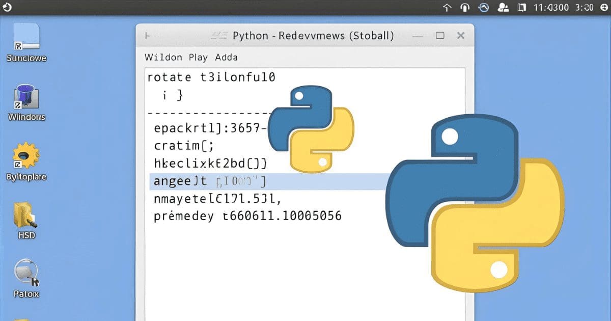The image size is (611, 321).
Task: Click the users icon in system tray
Action: 503,7
